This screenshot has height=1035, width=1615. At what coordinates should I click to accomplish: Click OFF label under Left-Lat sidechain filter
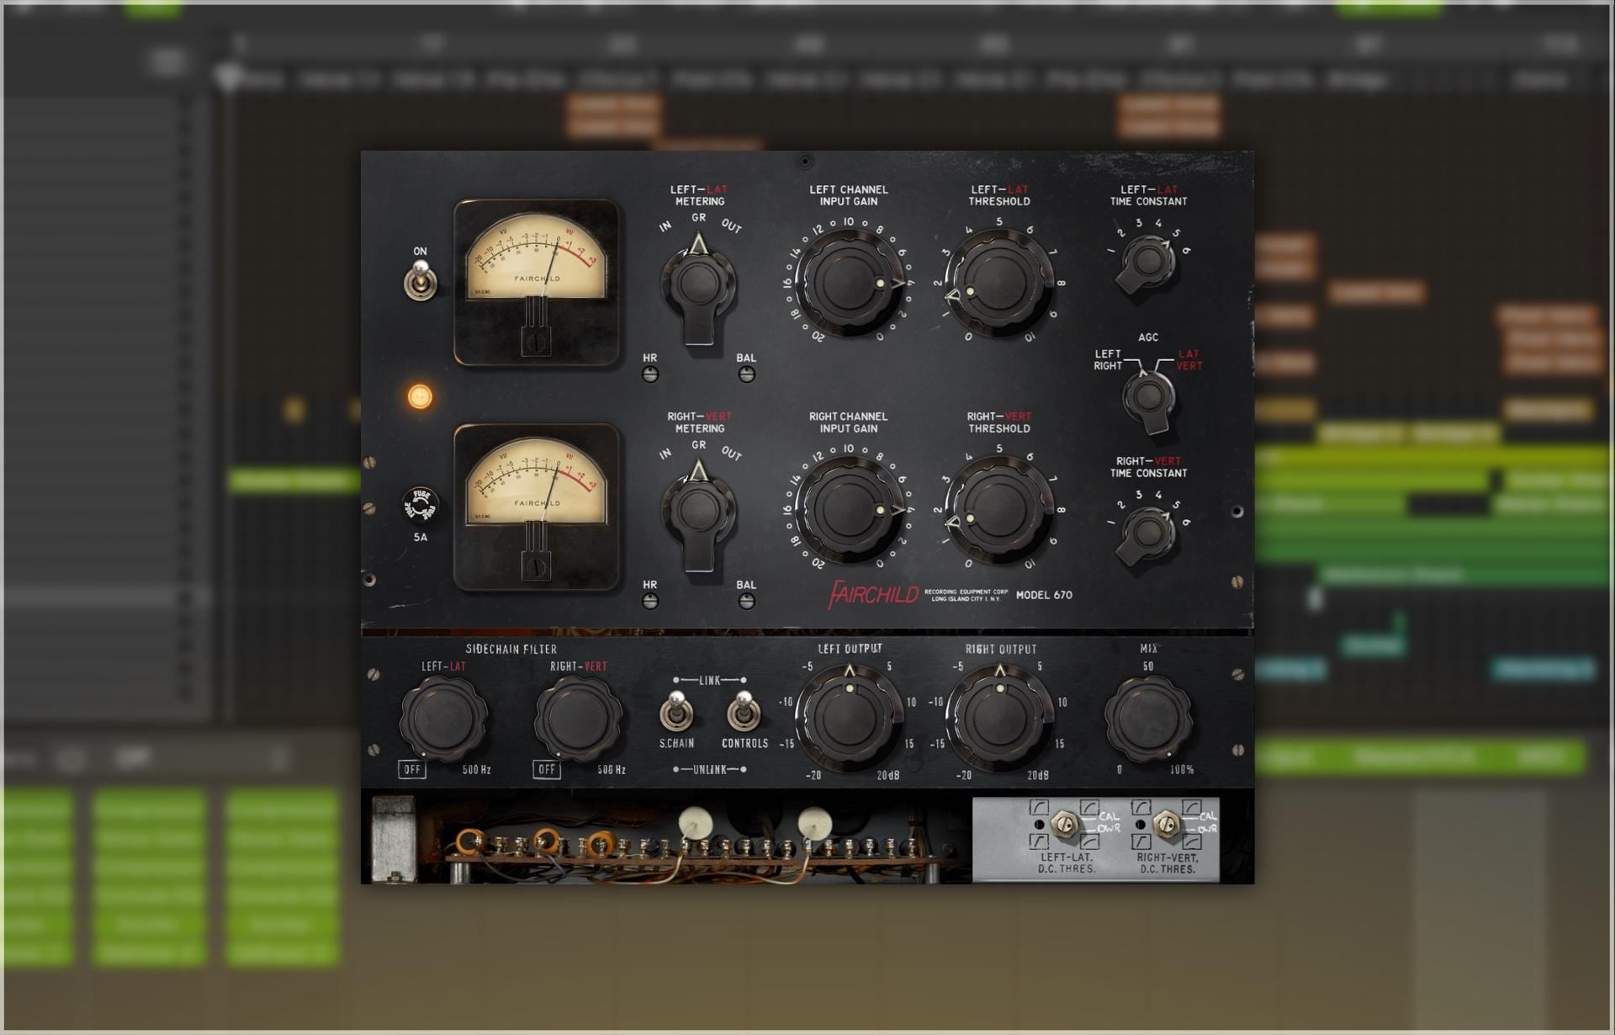pyautogui.click(x=412, y=769)
